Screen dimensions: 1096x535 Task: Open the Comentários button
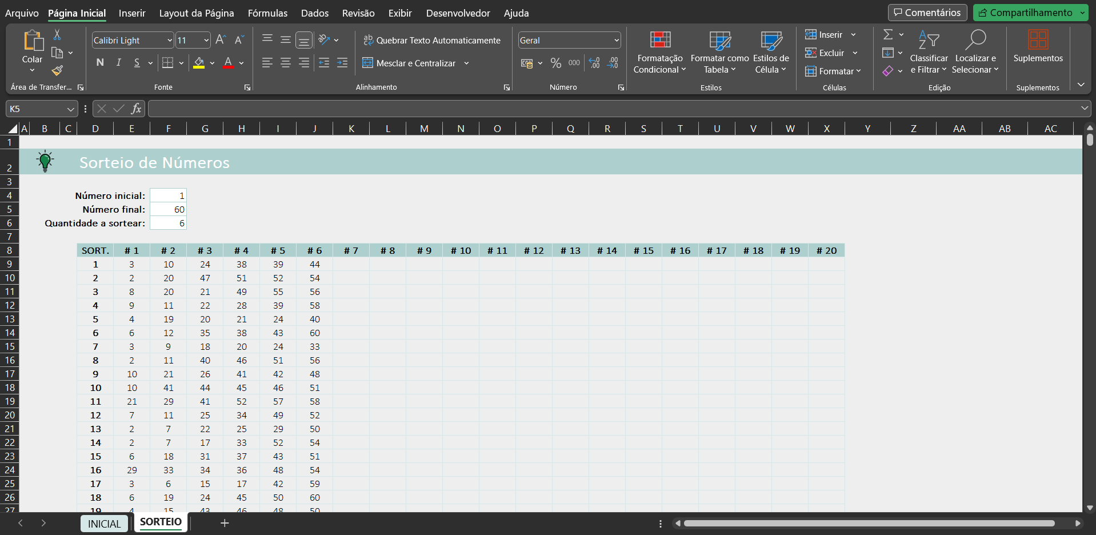[927, 13]
